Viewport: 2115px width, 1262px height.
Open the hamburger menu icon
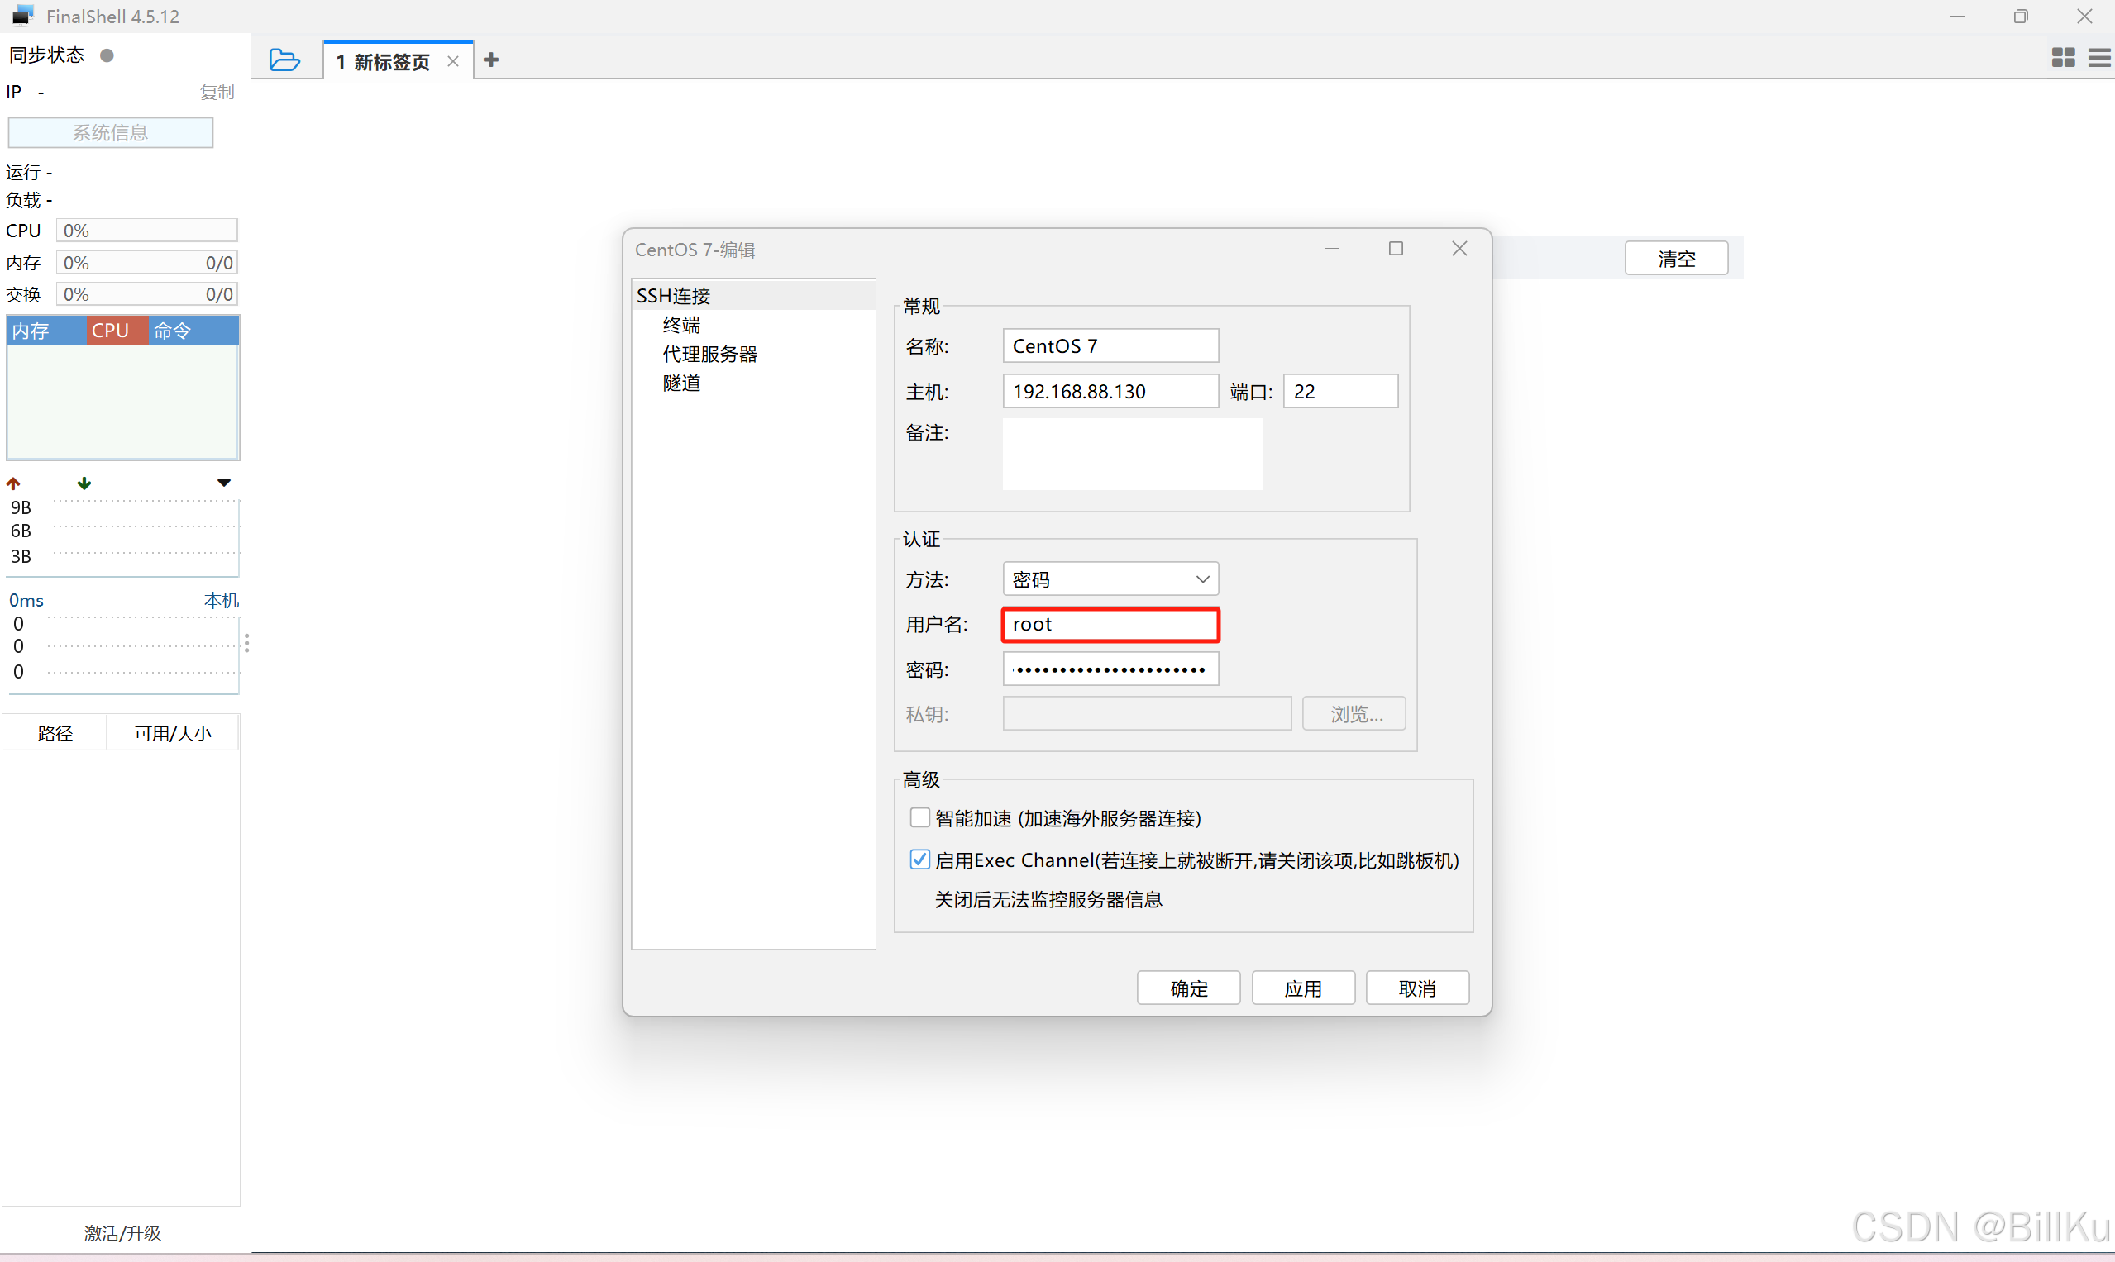(2099, 57)
